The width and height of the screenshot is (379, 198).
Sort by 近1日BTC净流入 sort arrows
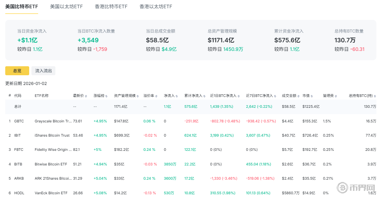click(x=238, y=96)
